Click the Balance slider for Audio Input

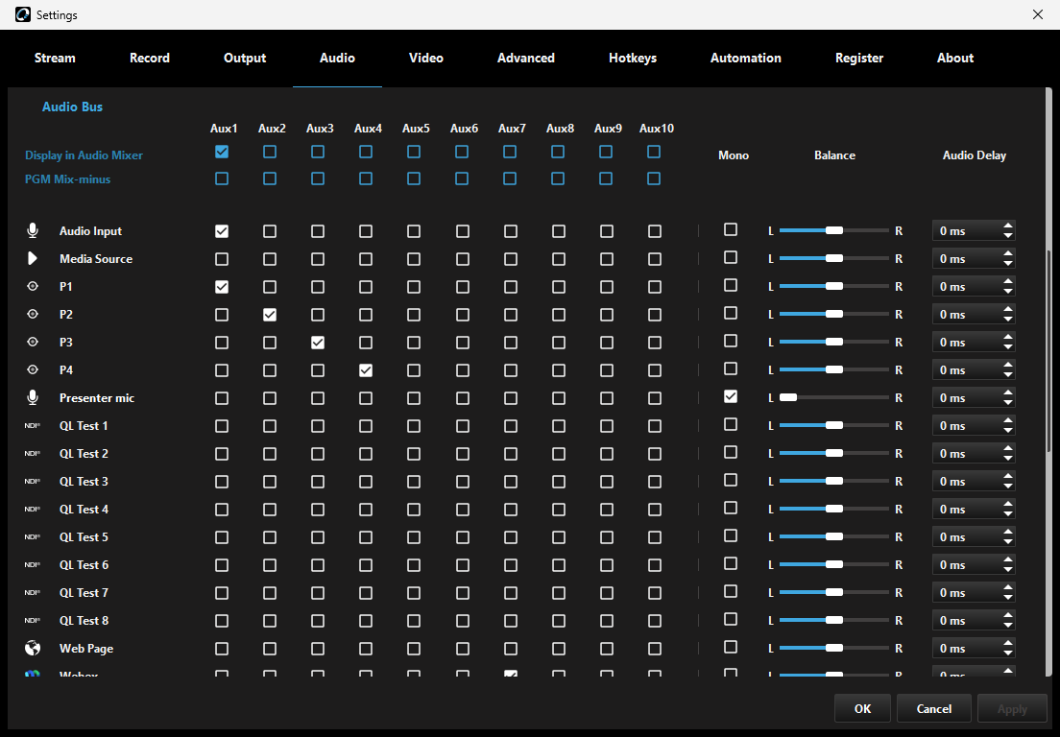(x=834, y=230)
